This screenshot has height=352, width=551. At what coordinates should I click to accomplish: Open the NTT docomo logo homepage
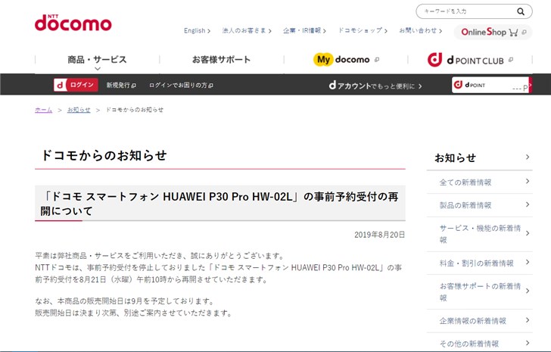point(73,23)
